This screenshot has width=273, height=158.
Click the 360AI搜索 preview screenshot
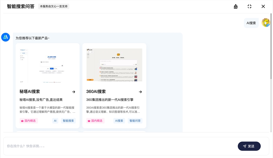click(114, 65)
